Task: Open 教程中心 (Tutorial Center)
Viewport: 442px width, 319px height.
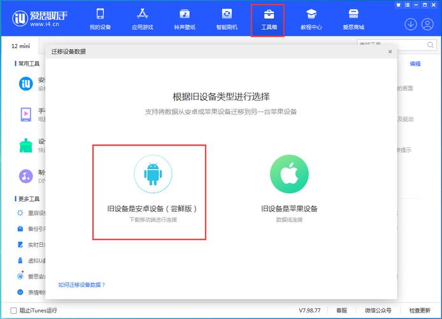Action: click(x=311, y=19)
